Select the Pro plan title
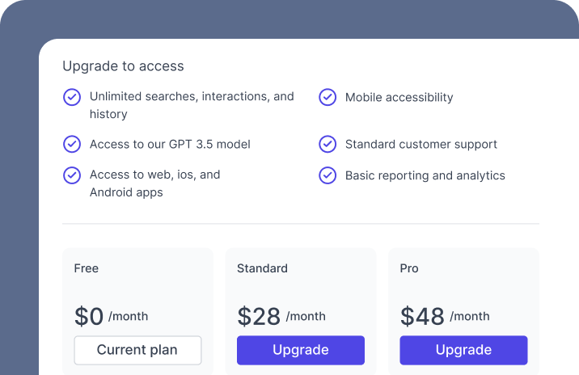579x375 pixels. [409, 268]
